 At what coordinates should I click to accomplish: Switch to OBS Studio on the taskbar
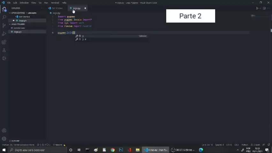coord(183,150)
